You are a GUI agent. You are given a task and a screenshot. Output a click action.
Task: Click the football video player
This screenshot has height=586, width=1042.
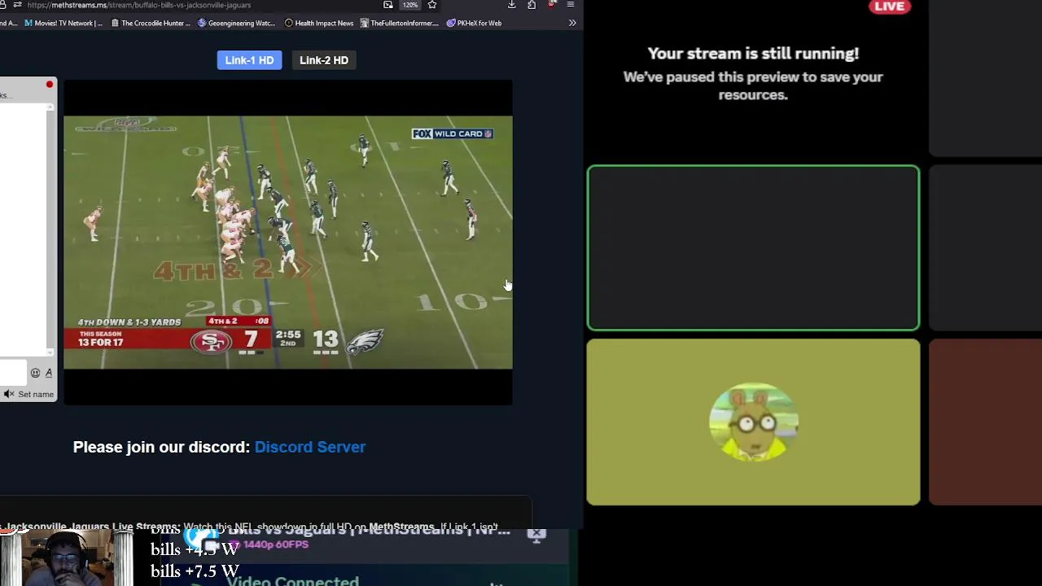coord(288,243)
